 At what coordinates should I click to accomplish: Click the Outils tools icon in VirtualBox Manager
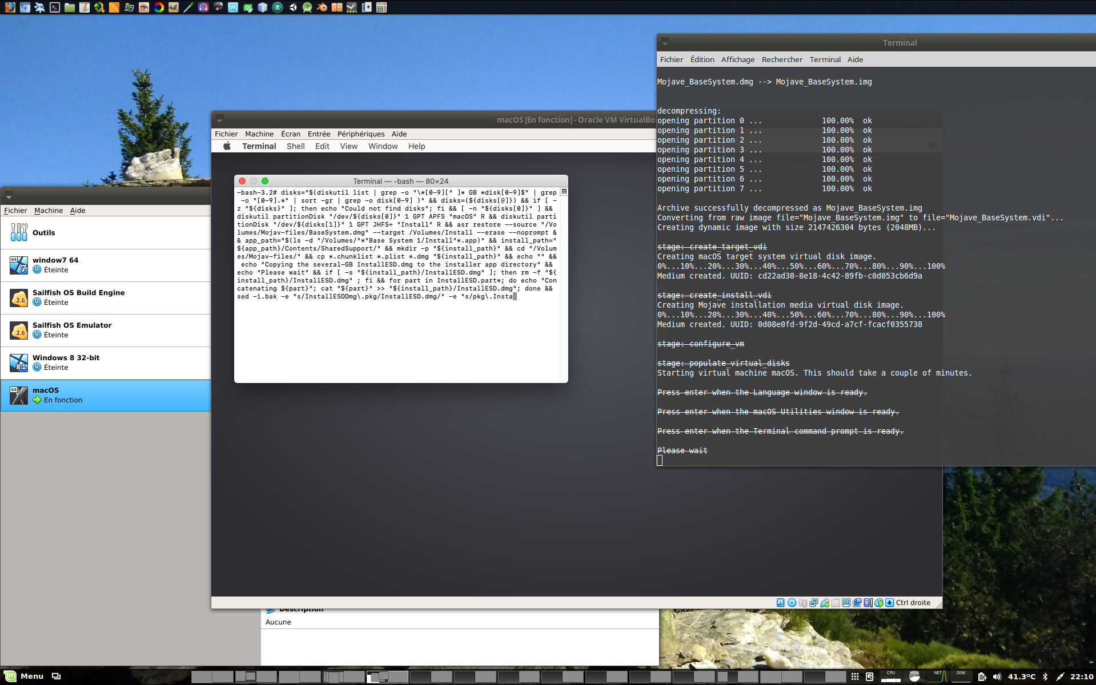click(19, 232)
